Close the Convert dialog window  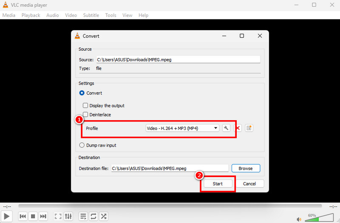coord(260,36)
